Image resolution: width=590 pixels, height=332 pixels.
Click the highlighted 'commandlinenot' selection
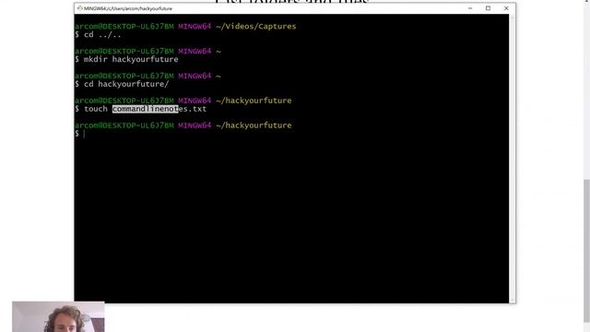pos(146,109)
